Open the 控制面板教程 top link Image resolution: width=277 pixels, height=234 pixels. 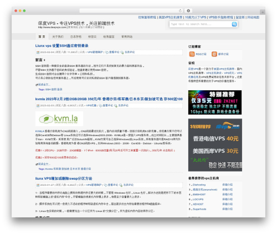147,17
